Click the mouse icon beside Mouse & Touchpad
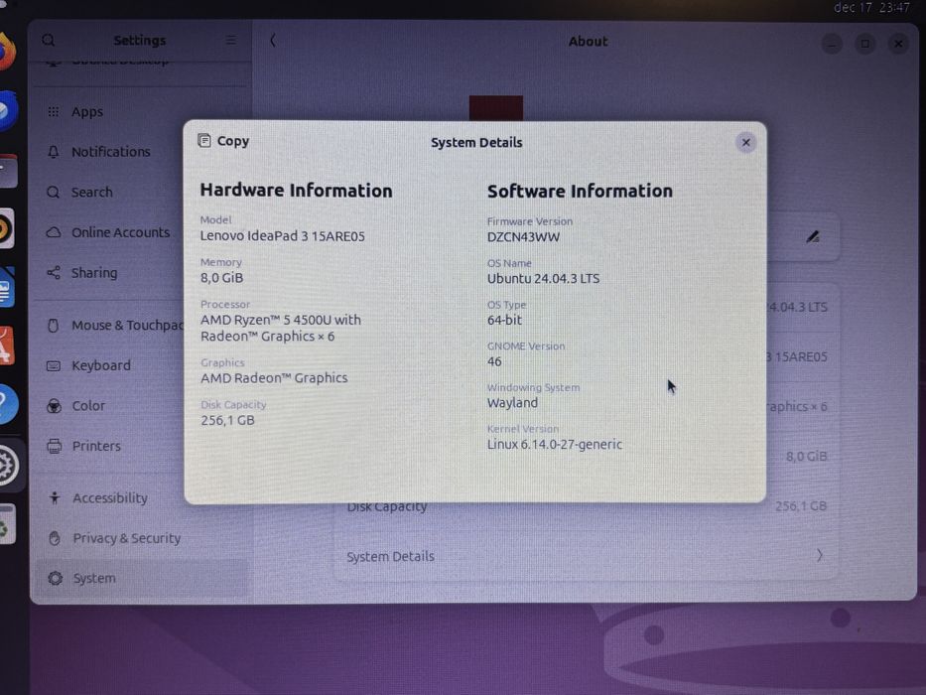Image resolution: width=926 pixels, height=695 pixels. pos(54,325)
